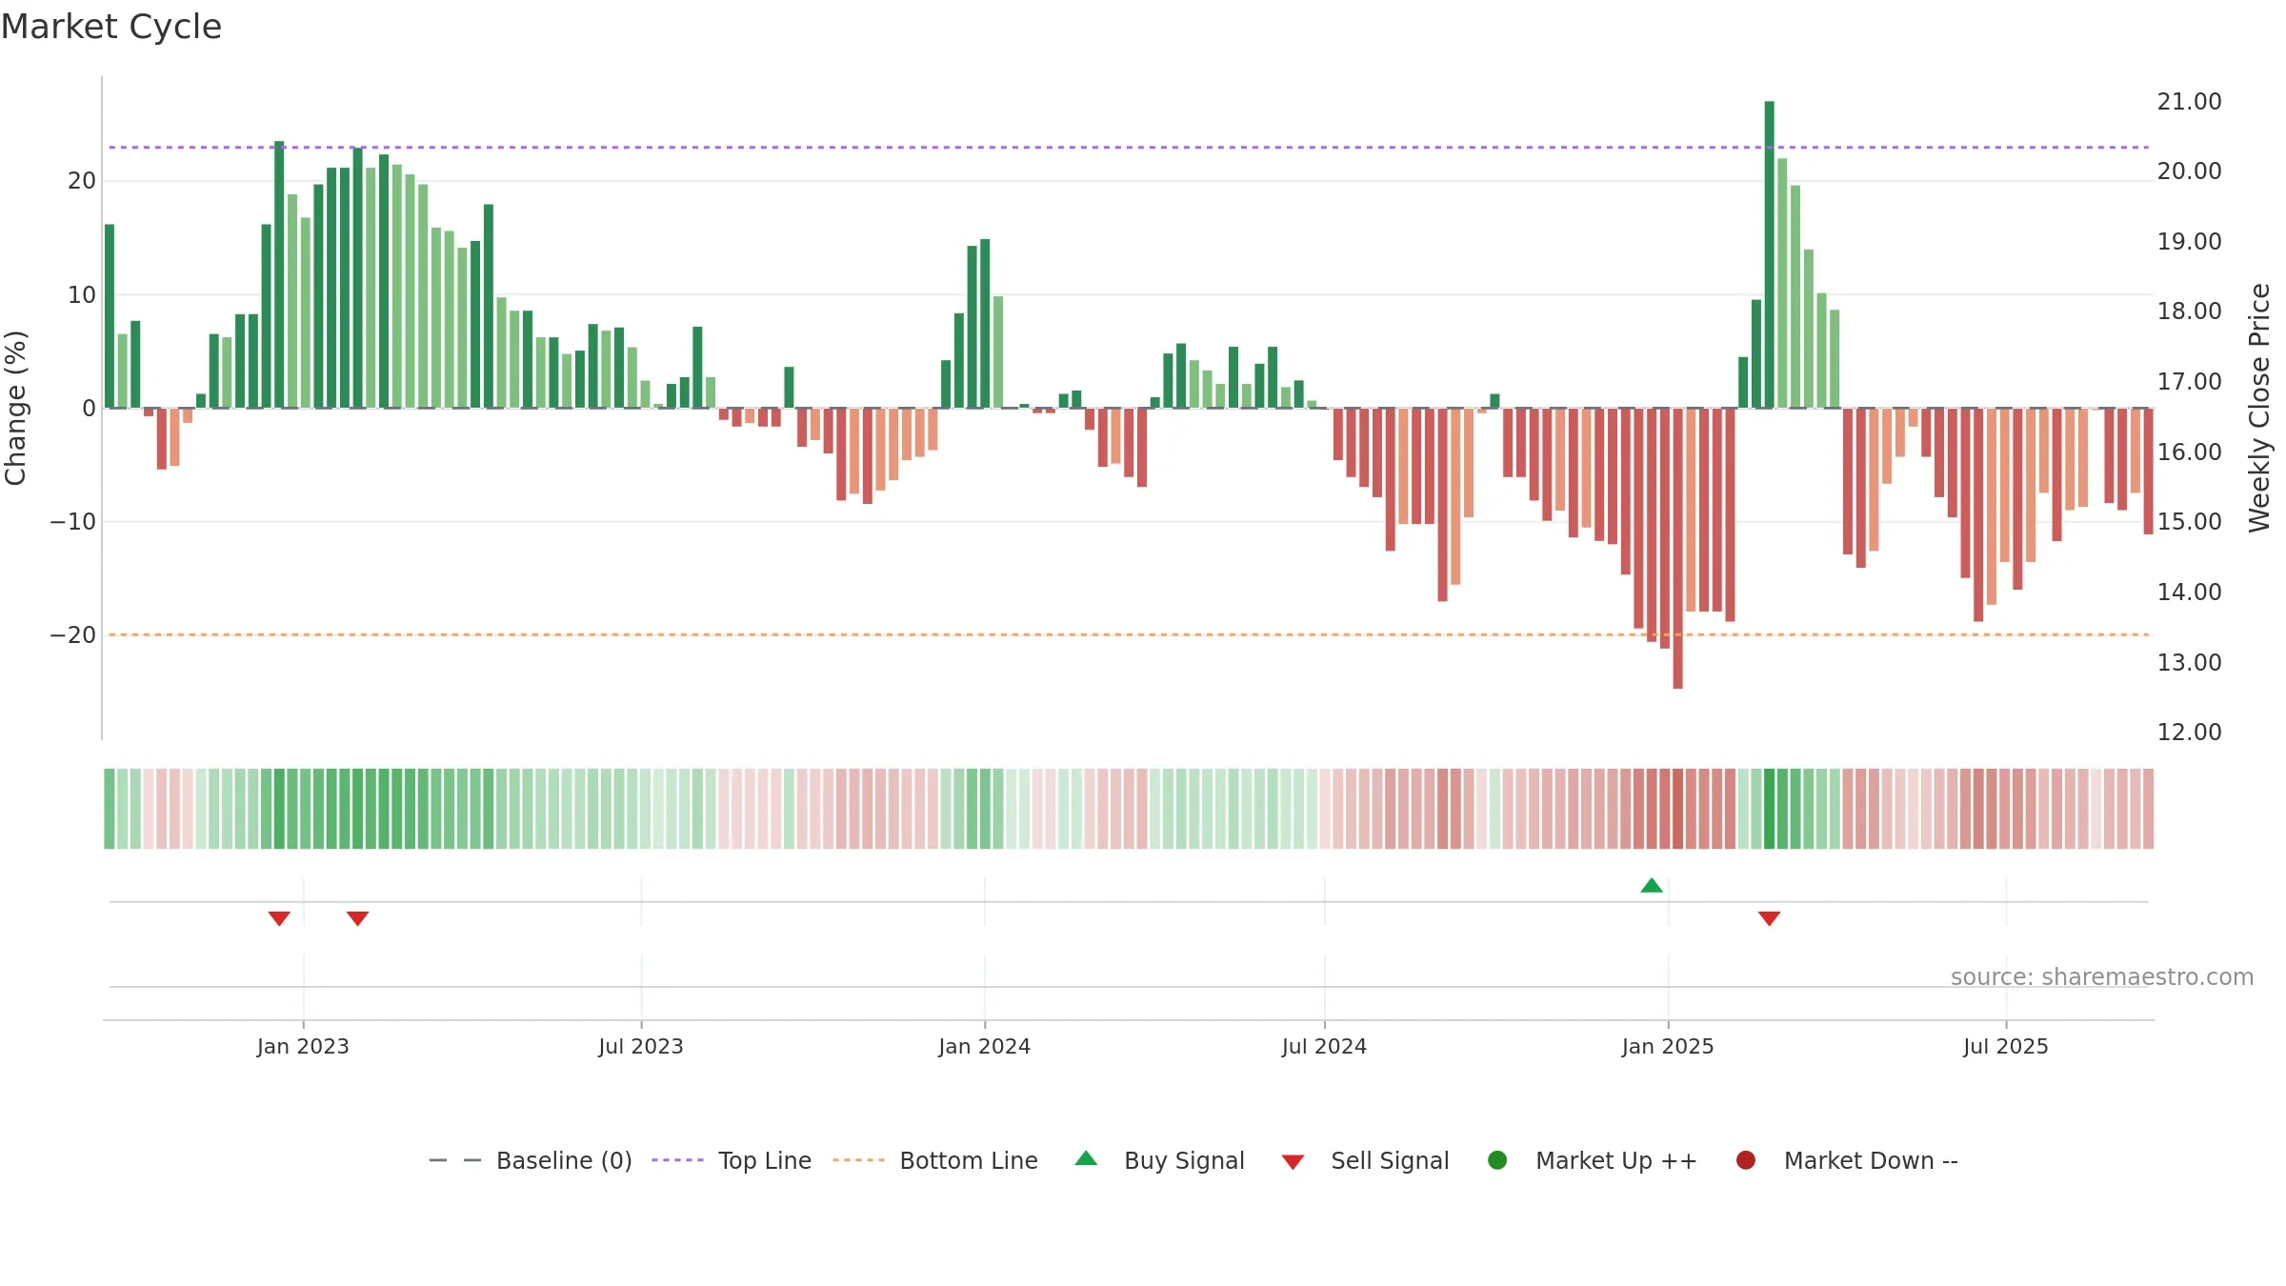Click the Change (%) axis title
2286x1286 pixels.
pyautogui.click(x=15, y=408)
